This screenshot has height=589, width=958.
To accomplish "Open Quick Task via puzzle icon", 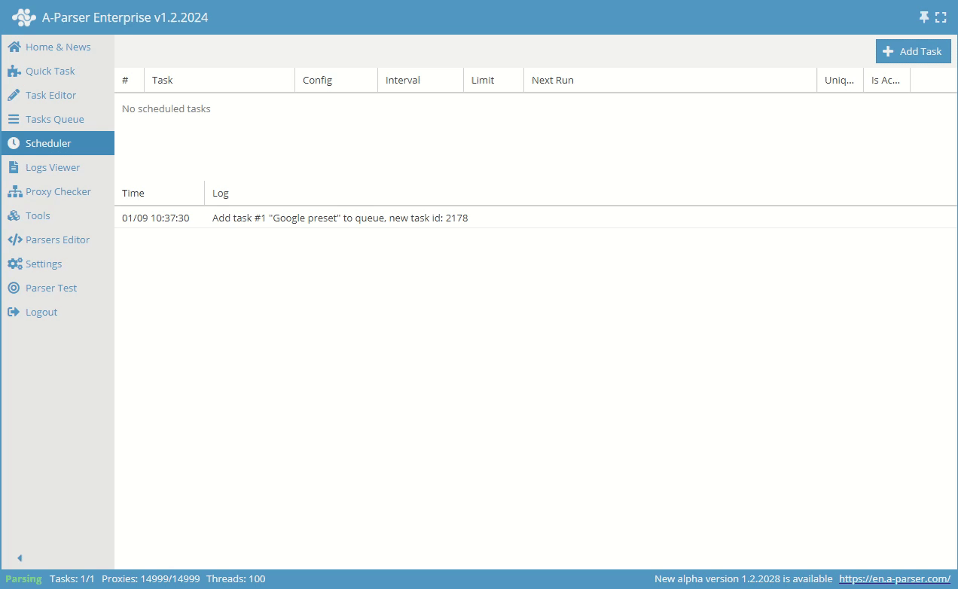I will pyautogui.click(x=14, y=71).
